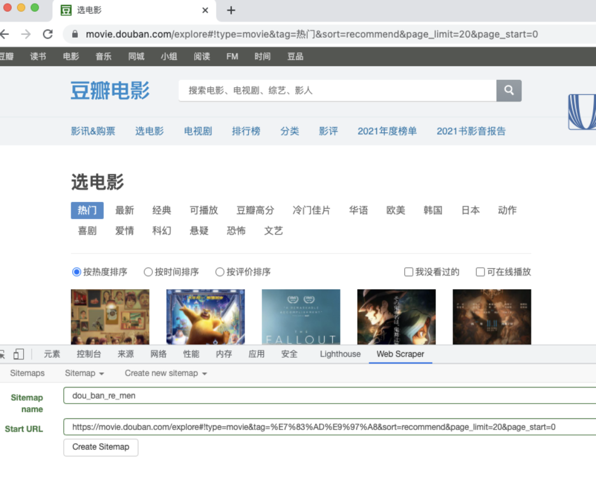Click the 豆瓣电影 logo
The width and height of the screenshot is (596, 494).
pos(110,91)
